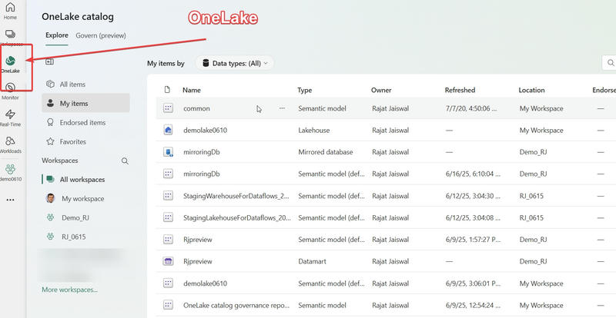Open the more options ellipsis in nav
The height and width of the screenshot is (318, 616).
pyautogui.click(x=10, y=200)
